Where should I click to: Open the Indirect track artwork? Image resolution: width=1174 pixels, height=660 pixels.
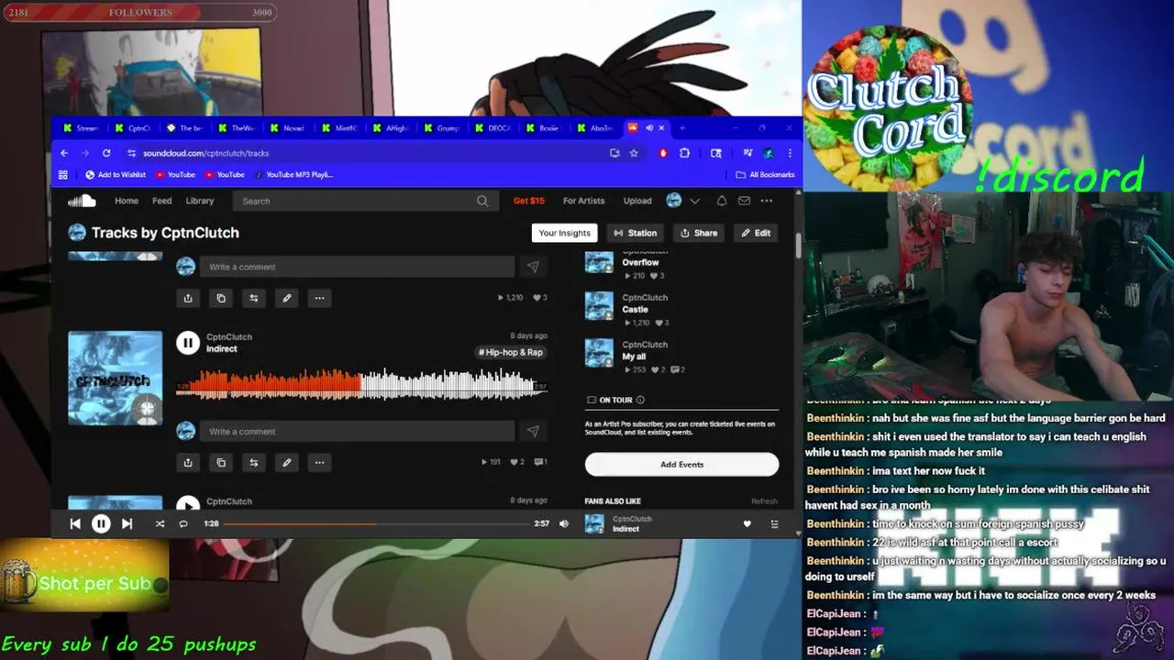[x=115, y=378]
